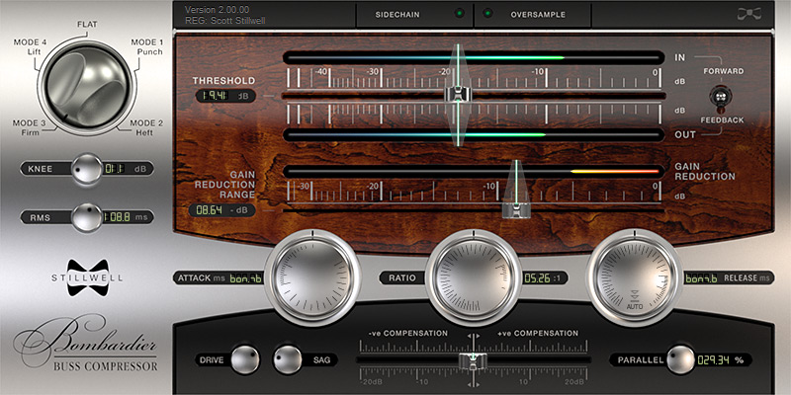Click the FEEDBACK label
This screenshot has width=791, height=395.
[722, 120]
